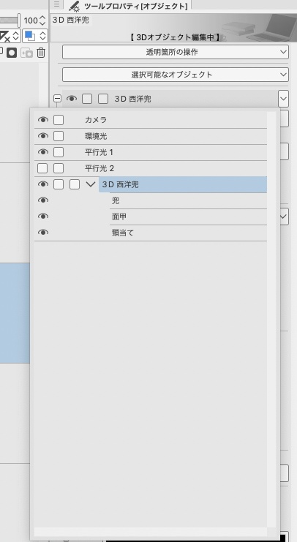
Task: Click the popup list vertical scrollbar
Action: click(271, 320)
